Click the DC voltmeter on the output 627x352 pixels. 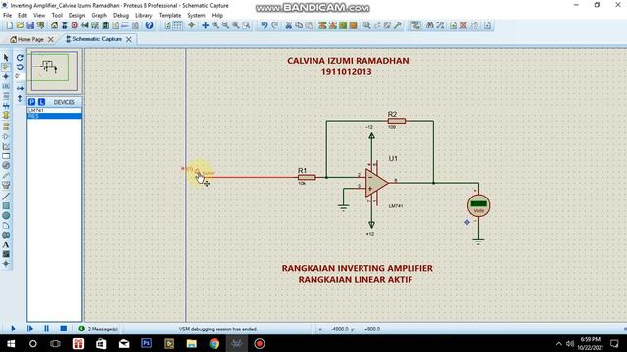[x=479, y=205]
